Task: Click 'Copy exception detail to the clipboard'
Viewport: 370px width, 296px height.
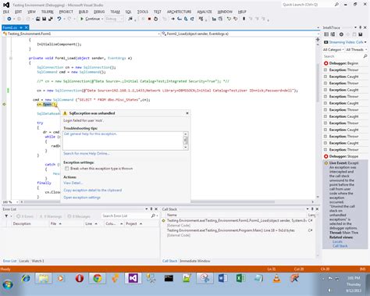Action: (x=93, y=191)
